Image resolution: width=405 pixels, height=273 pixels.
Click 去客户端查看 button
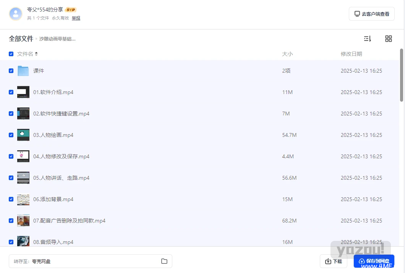pos(372,14)
